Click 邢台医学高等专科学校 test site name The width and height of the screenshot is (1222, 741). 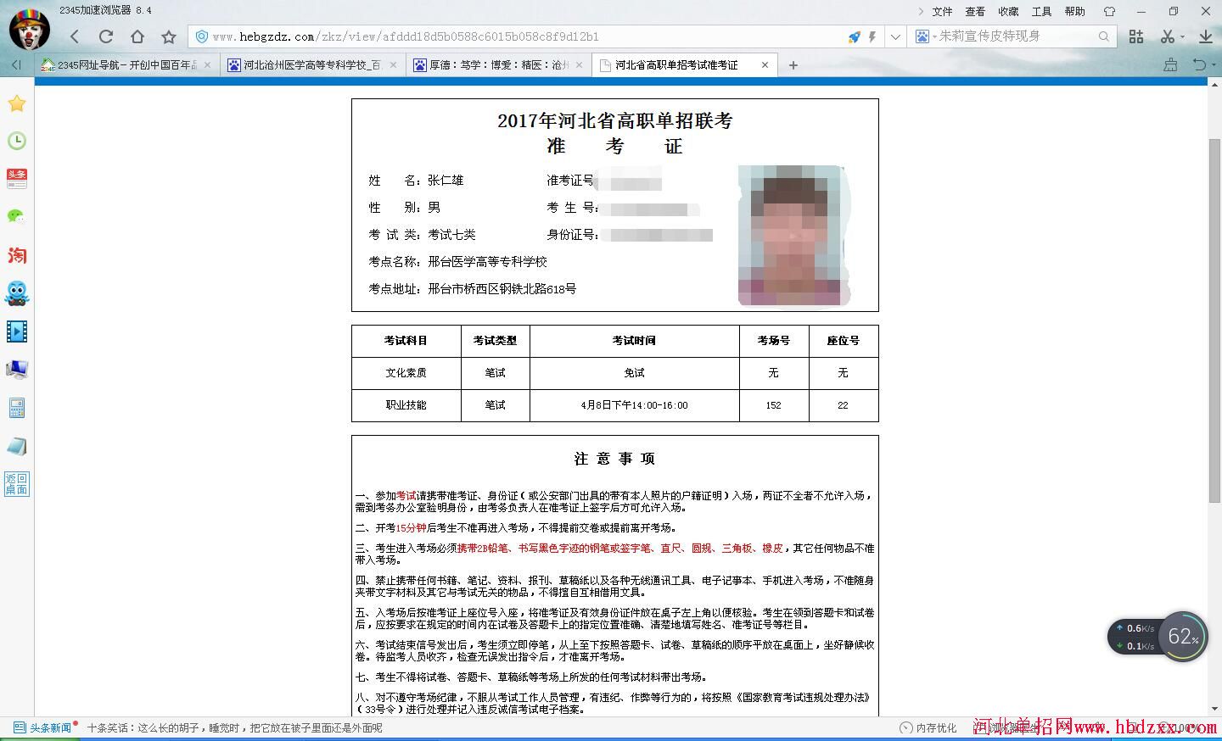click(487, 262)
